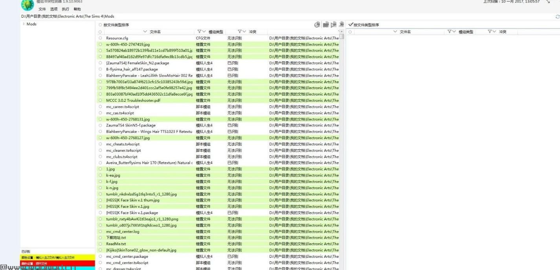
Task: Click the 按文件类型排序 header above the file list
Action: point(115,24)
